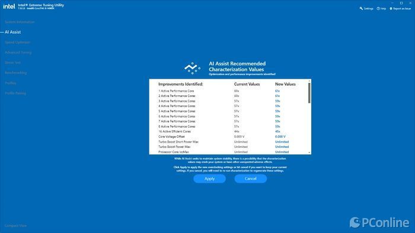Switch to Compact View

pyautogui.click(x=15, y=226)
